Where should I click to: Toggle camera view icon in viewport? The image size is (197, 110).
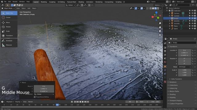click(x=160, y=31)
